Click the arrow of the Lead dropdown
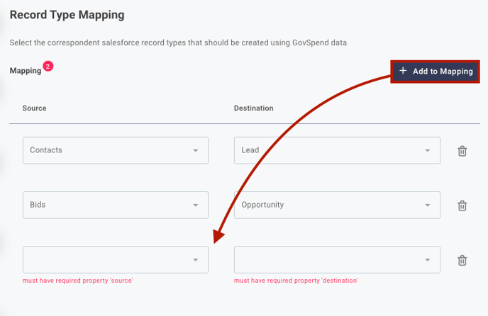Screen dimensions: 488x316 tap(428, 150)
